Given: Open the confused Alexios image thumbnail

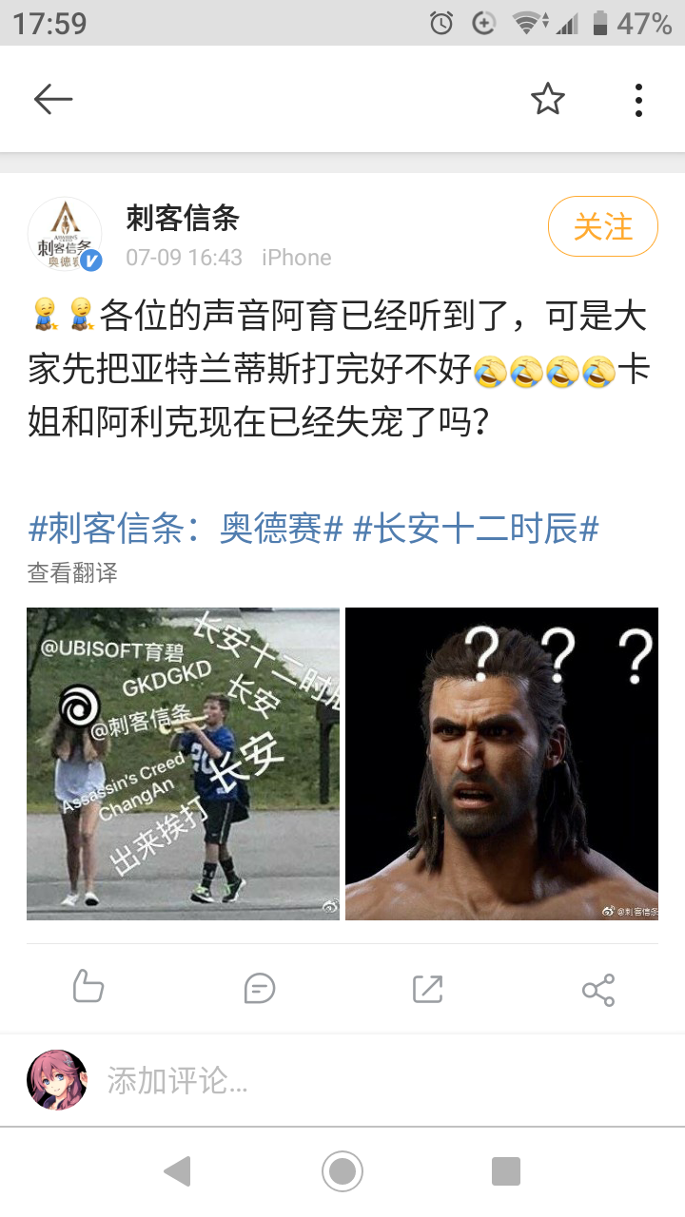Looking at the screenshot, I should tap(501, 763).
